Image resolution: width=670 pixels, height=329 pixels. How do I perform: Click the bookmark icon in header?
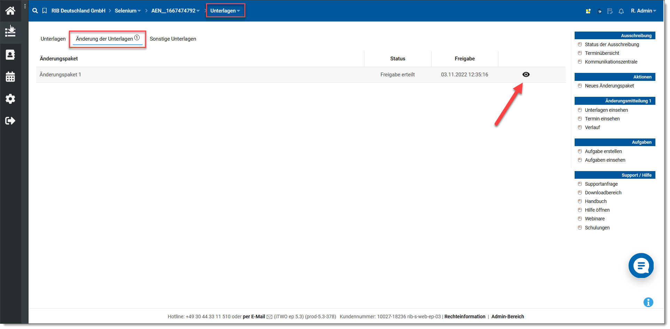(x=45, y=11)
